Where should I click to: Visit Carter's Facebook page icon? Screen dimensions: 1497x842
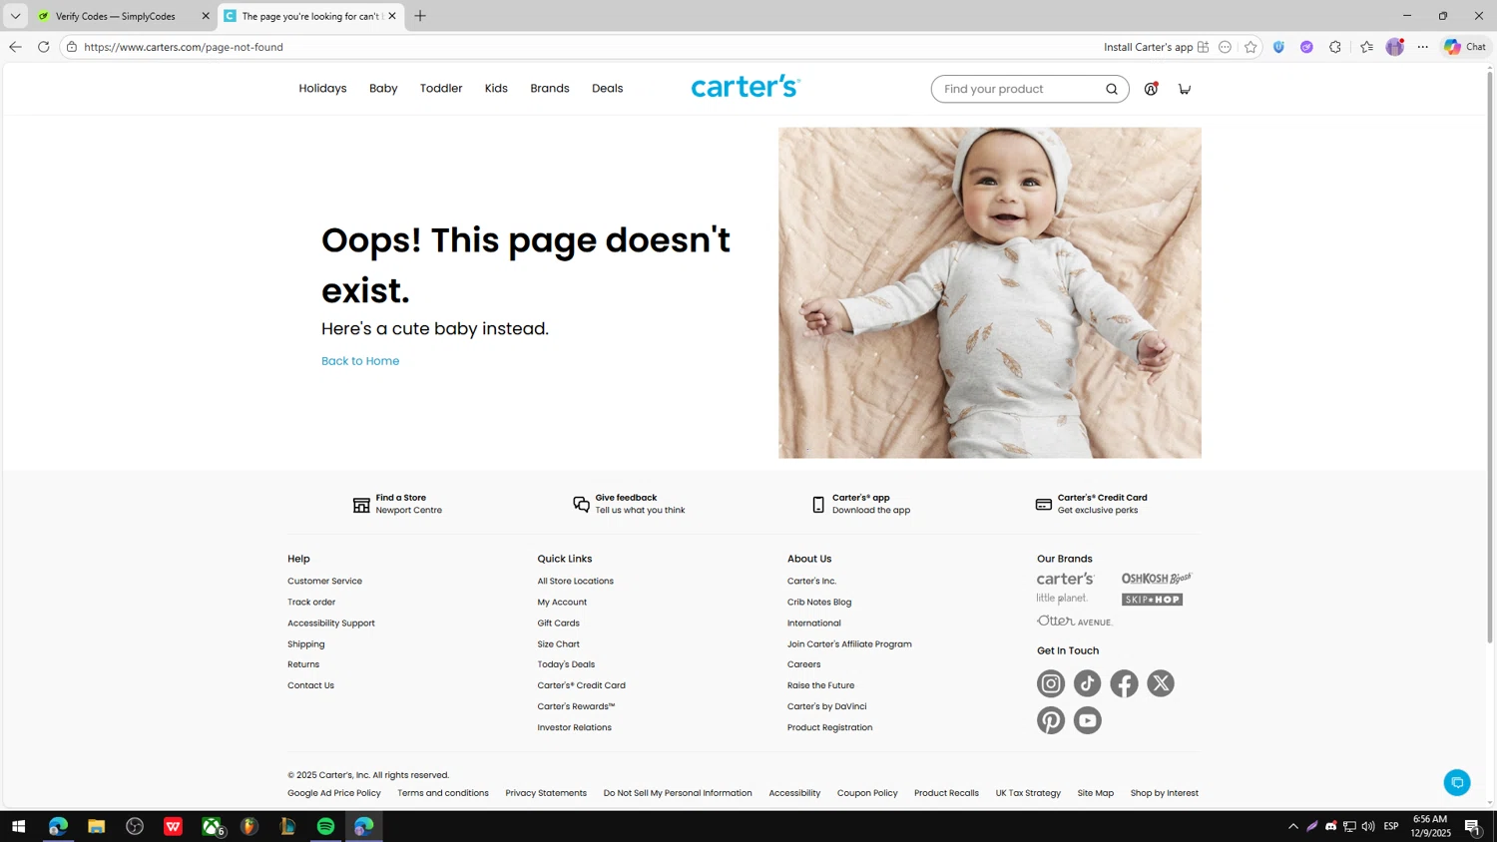pos(1124,683)
